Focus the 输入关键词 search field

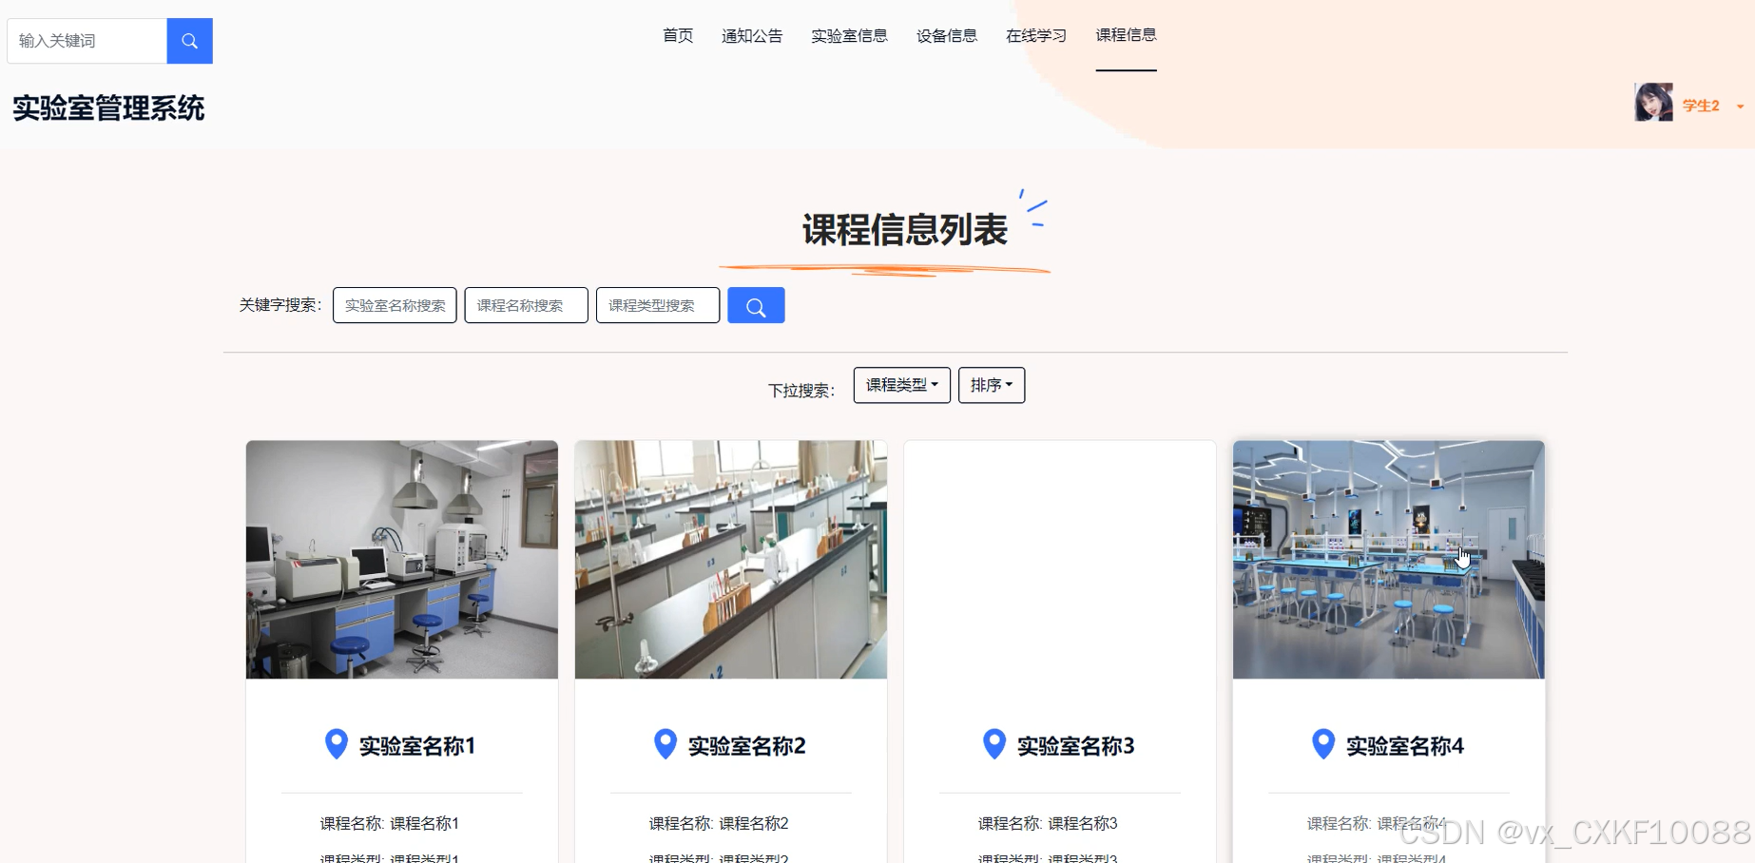(x=87, y=41)
